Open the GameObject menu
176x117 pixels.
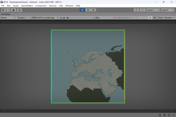27,6
